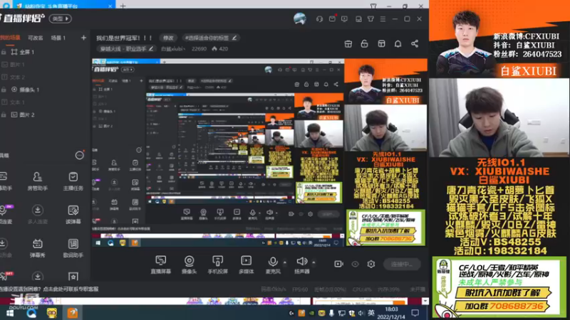Open the 手机投屏 phone casting option

click(217, 264)
